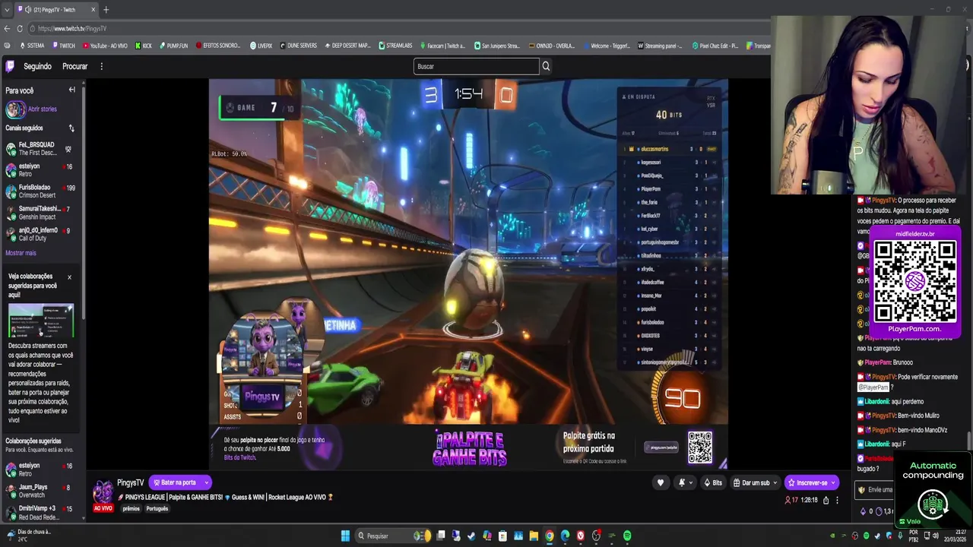Open the STREAMLABS bookmark
The height and width of the screenshot is (547, 973).
tap(395, 46)
